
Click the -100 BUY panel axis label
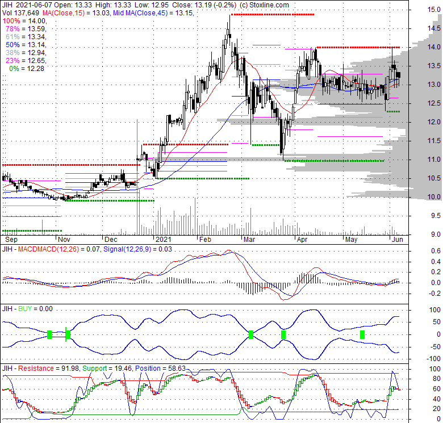434,359
